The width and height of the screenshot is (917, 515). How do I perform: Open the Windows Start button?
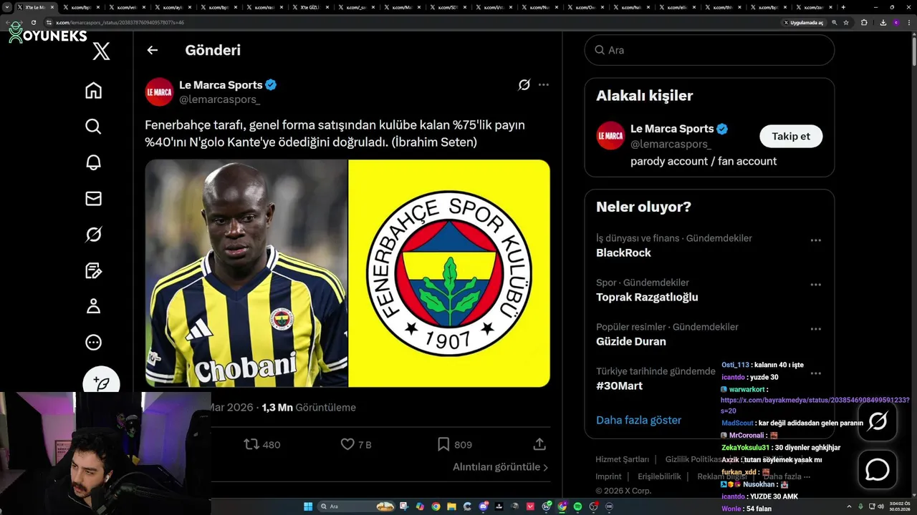pyautogui.click(x=308, y=506)
